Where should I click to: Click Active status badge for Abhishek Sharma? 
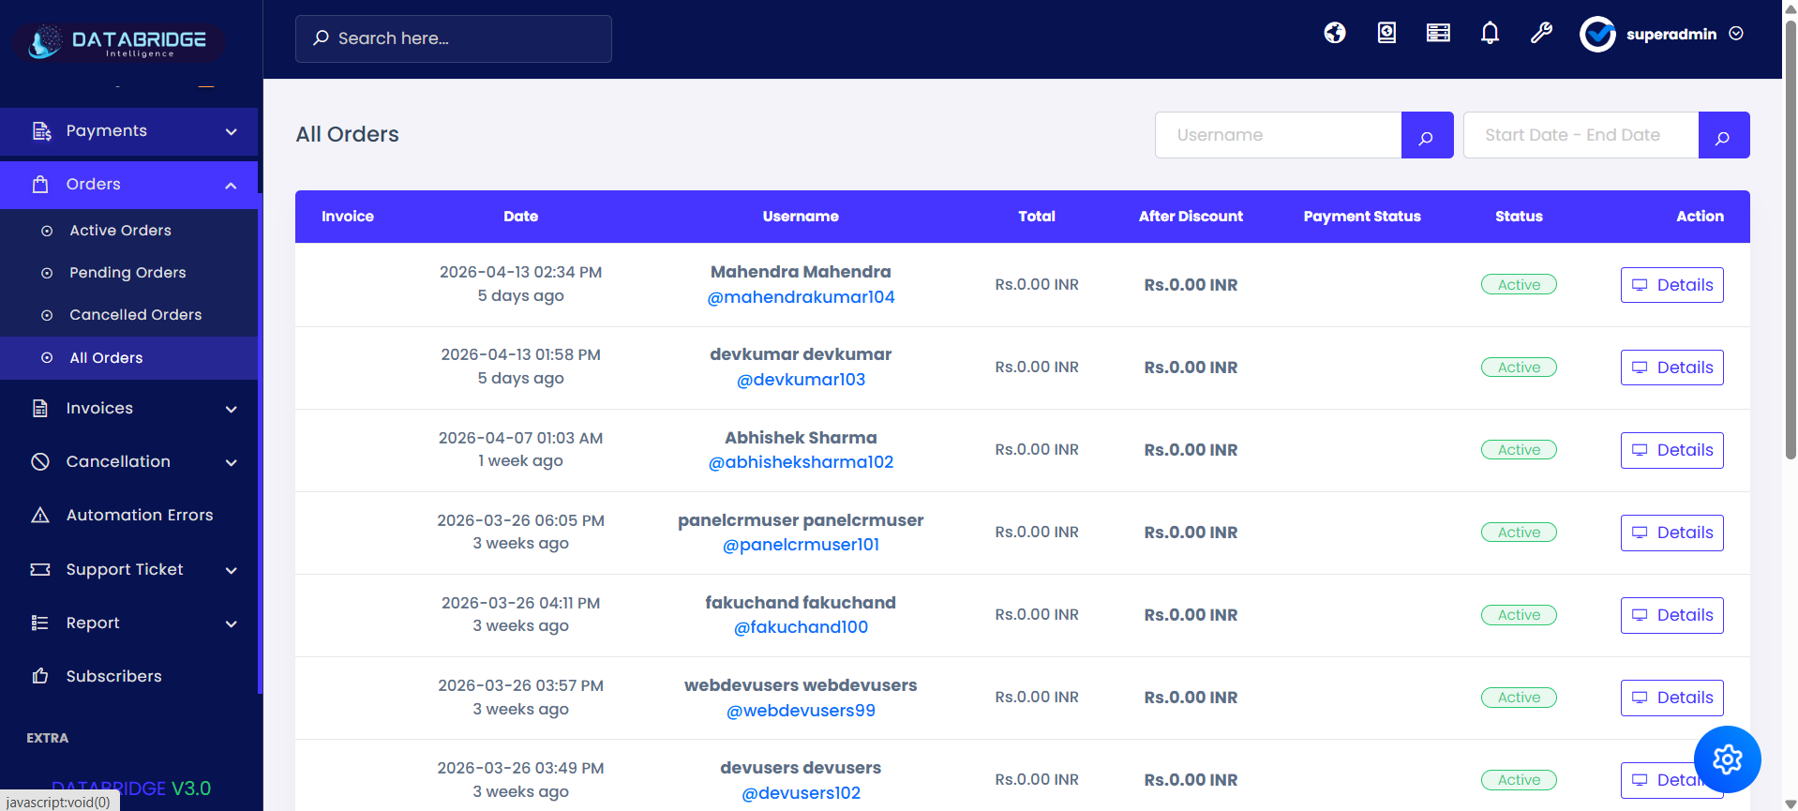1519,450
